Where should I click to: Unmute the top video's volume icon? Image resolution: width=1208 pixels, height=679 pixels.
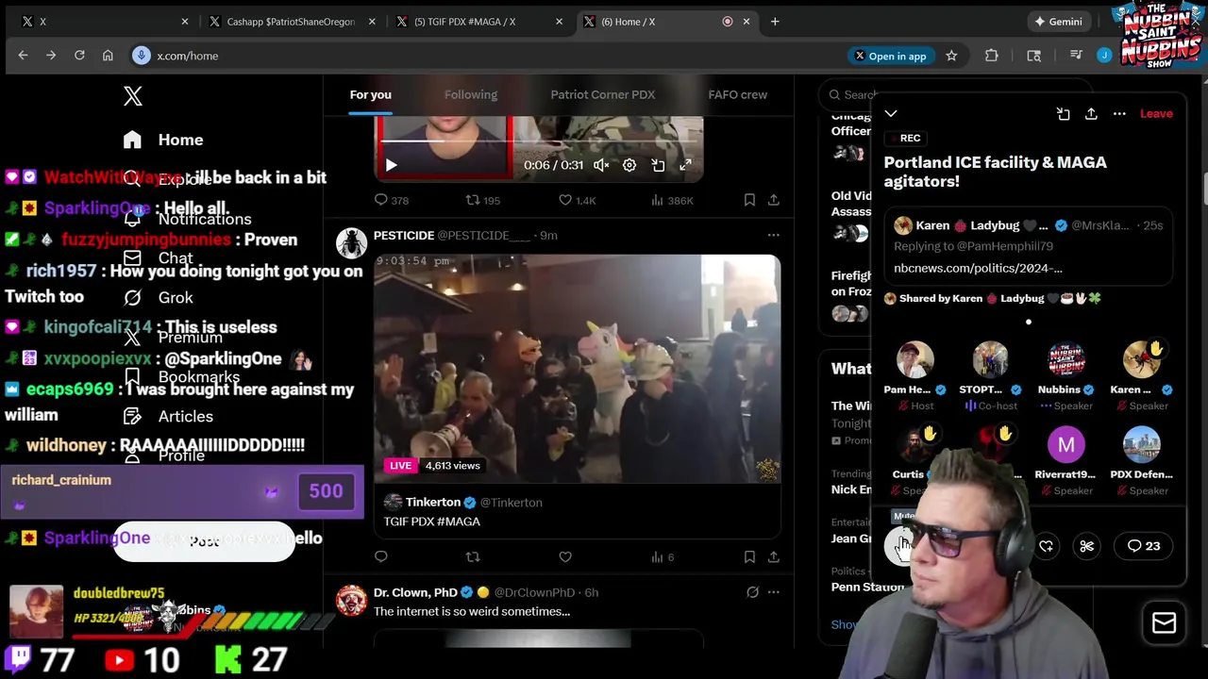601,166
